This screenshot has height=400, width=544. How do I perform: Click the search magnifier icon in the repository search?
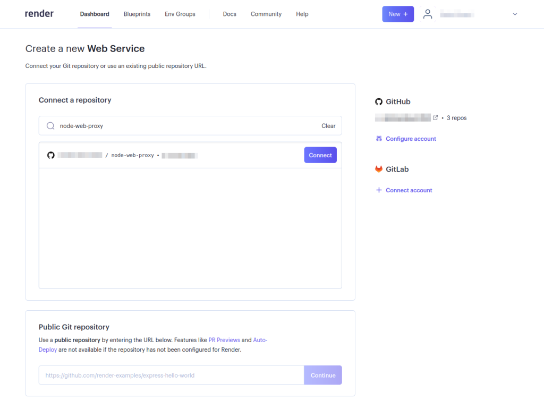[x=50, y=125]
